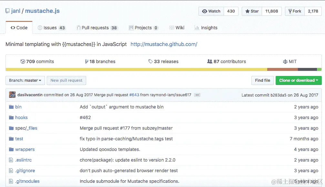Open stargazers count 11,808

(x=272, y=11)
